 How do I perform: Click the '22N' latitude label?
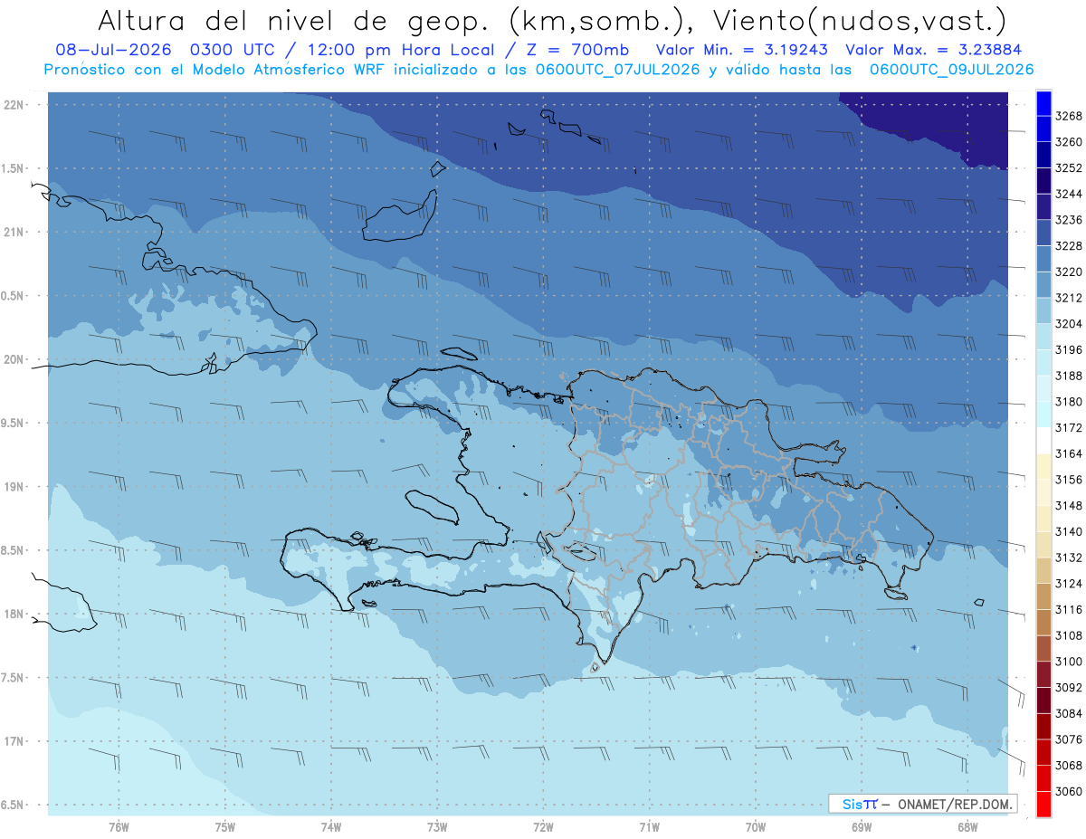coord(14,105)
